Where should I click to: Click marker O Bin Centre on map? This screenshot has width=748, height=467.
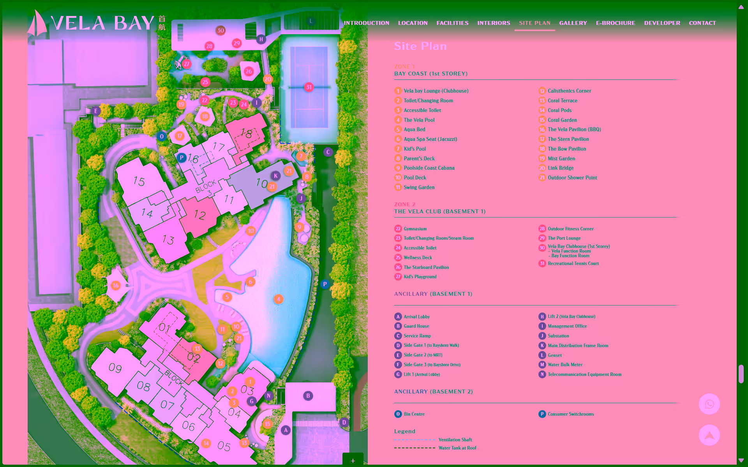tap(162, 136)
